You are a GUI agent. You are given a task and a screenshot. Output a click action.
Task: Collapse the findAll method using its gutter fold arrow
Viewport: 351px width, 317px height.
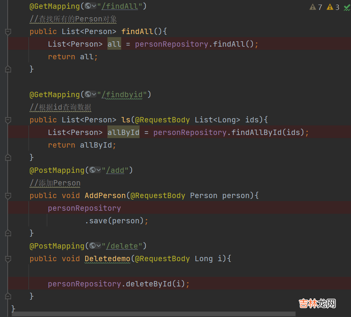click(8, 32)
